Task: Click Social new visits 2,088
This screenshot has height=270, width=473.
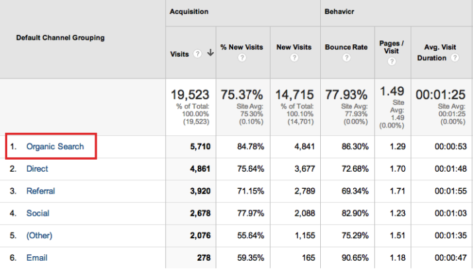Action: (x=305, y=213)
